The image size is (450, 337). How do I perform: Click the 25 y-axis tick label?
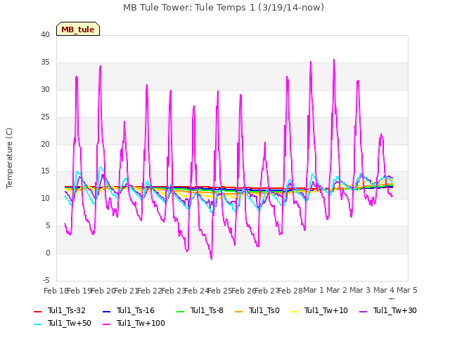(45, 117)
